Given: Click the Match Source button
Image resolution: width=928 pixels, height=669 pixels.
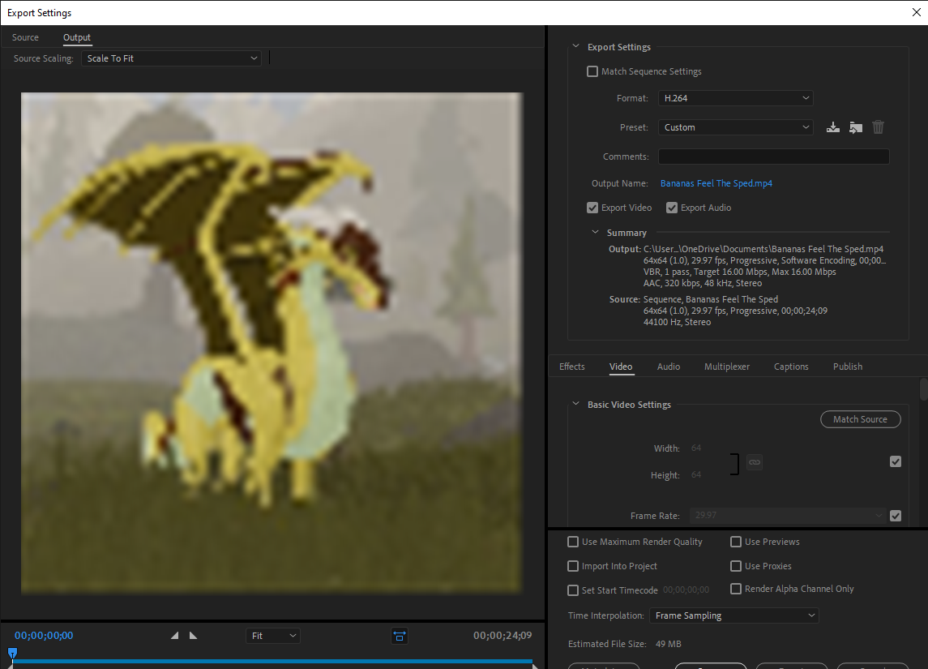Looking at the screenshot, I should point(860,419).
